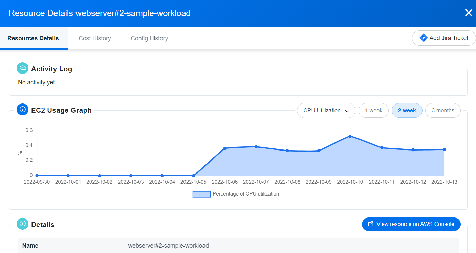Click the 2022-10-06 data point on the graph
The width and height of the screenshot is (476, 253).
(224, 148)
